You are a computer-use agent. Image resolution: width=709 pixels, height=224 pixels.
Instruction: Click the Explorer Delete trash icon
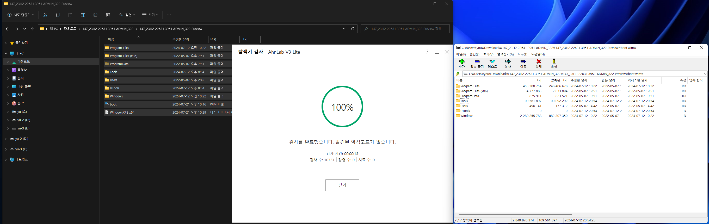tap(108, 15)
